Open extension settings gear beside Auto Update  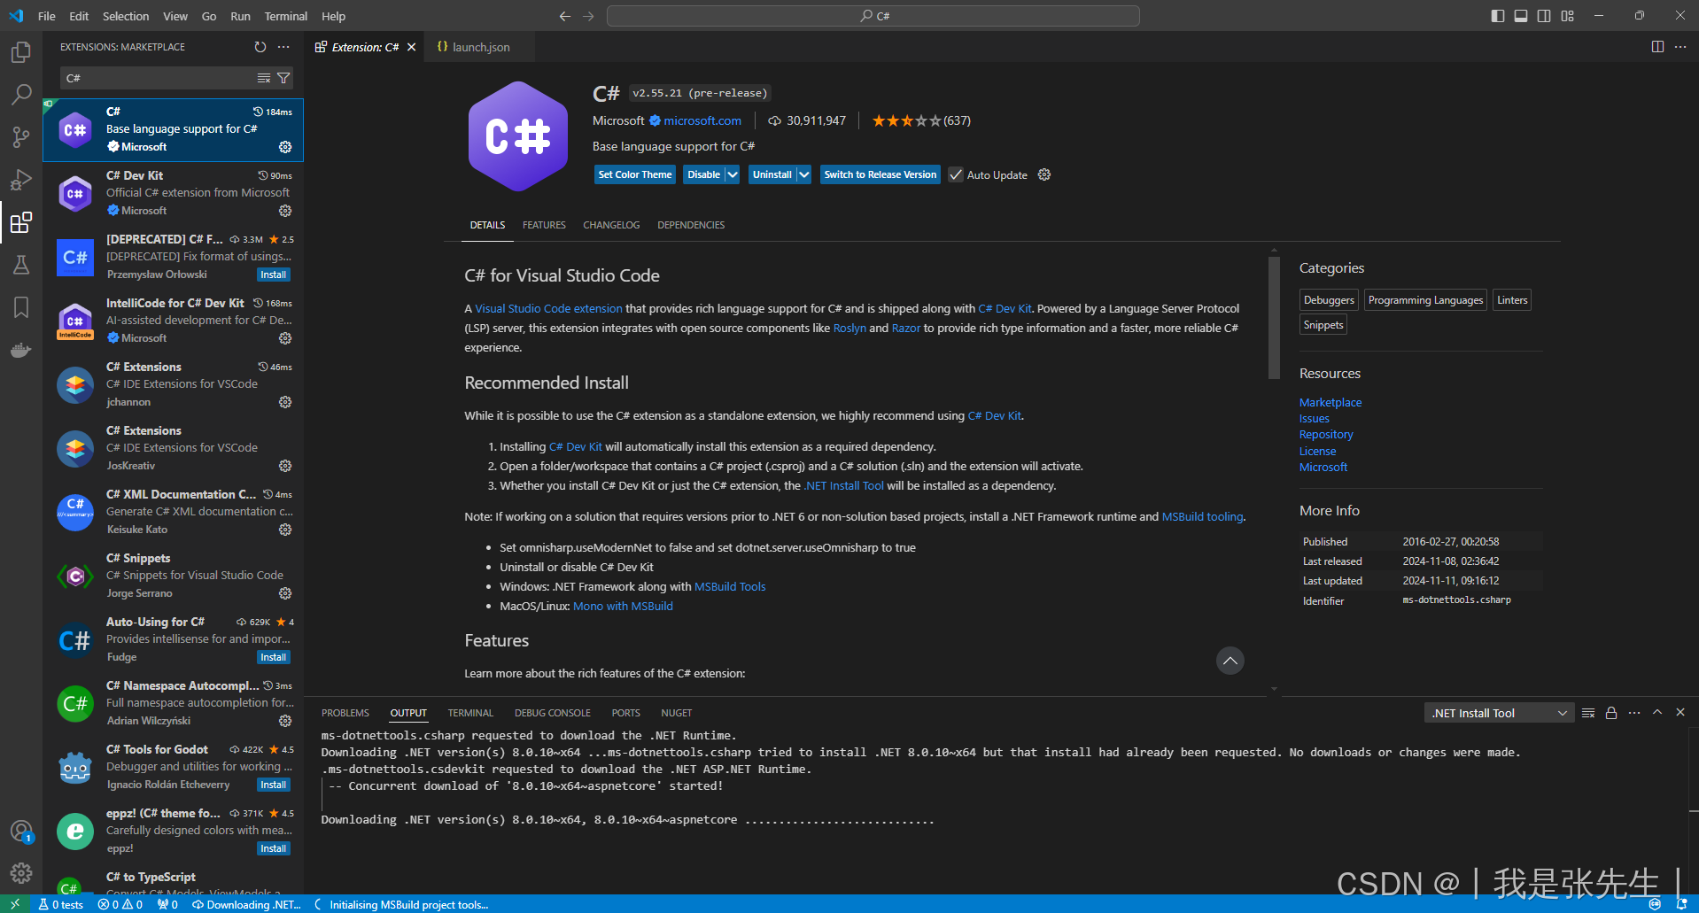(1044, 174)
